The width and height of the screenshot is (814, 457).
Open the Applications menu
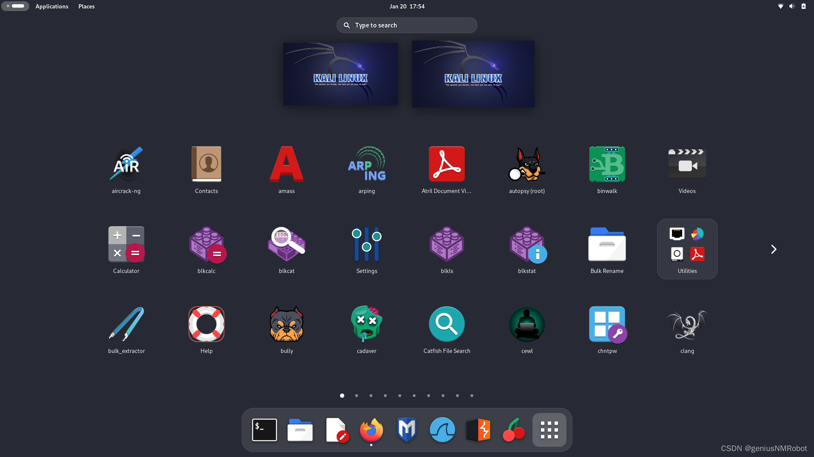[52, 6]
